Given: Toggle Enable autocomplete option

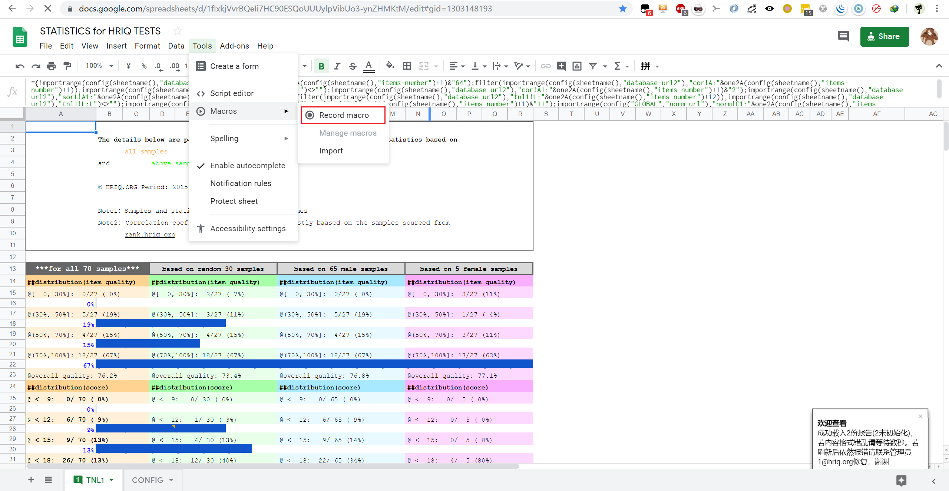Looking at the screenshot, I should 247,166.
